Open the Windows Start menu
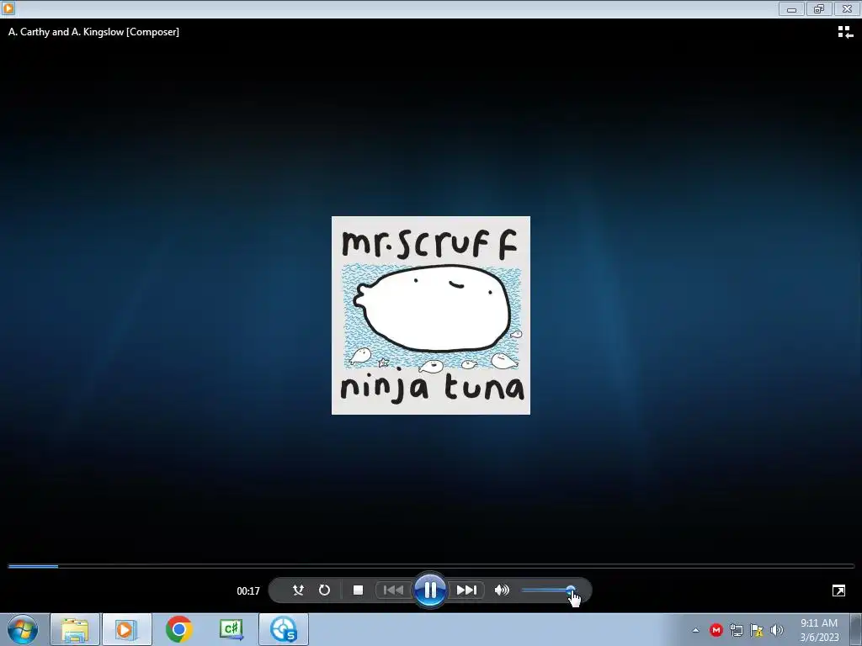The image size is (862, 646). click(23, 629)
